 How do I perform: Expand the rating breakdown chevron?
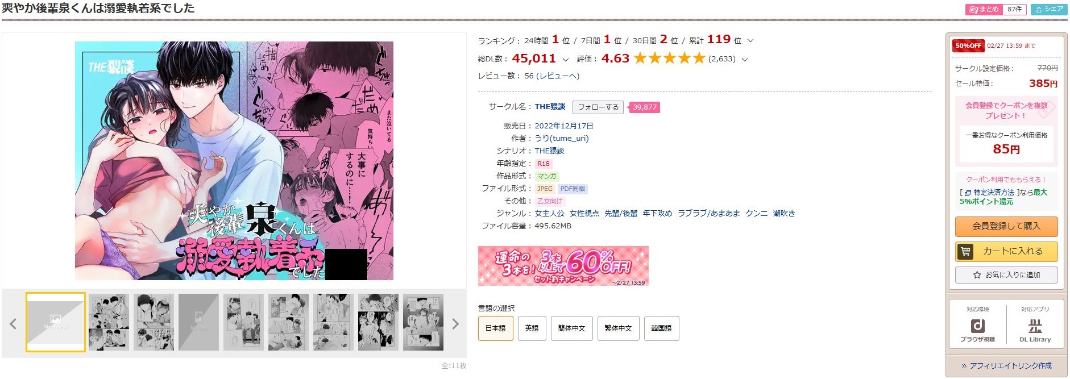point(745,59)
